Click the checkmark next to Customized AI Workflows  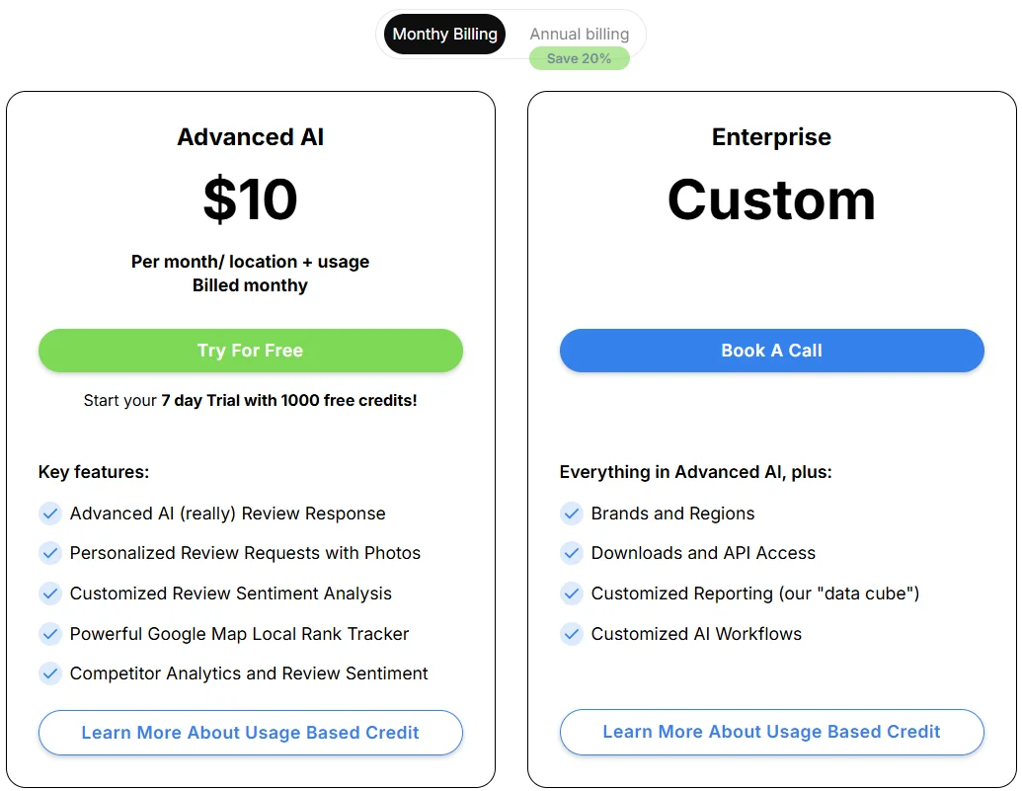pos(571,634)
